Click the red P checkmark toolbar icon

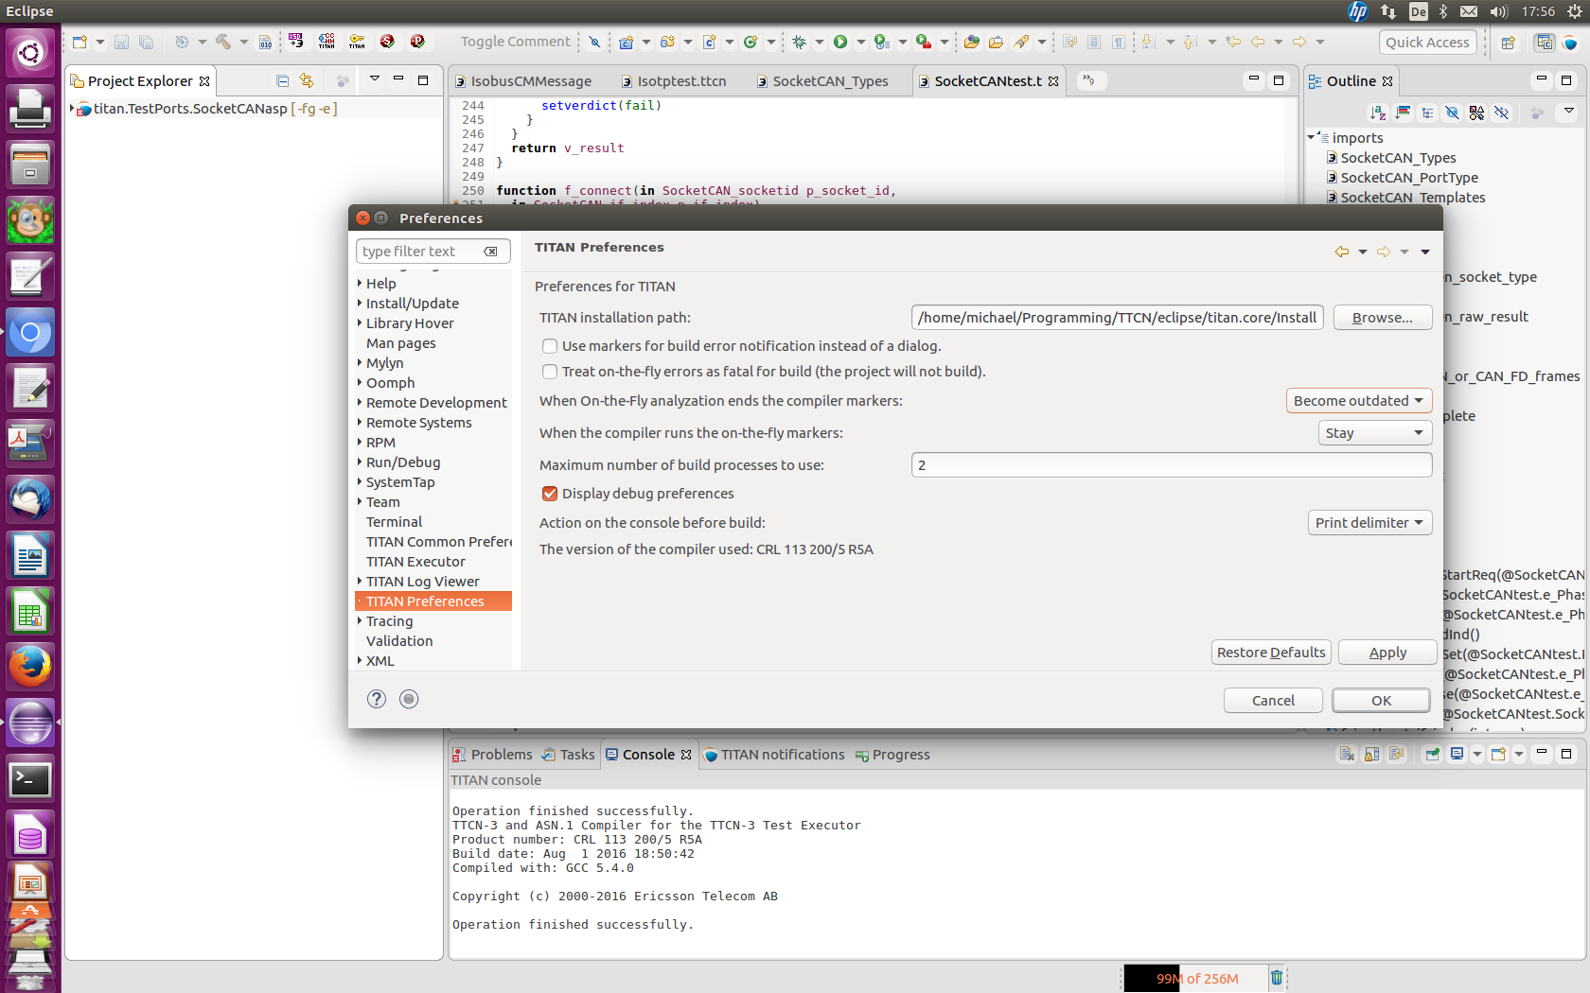[417, 42]
